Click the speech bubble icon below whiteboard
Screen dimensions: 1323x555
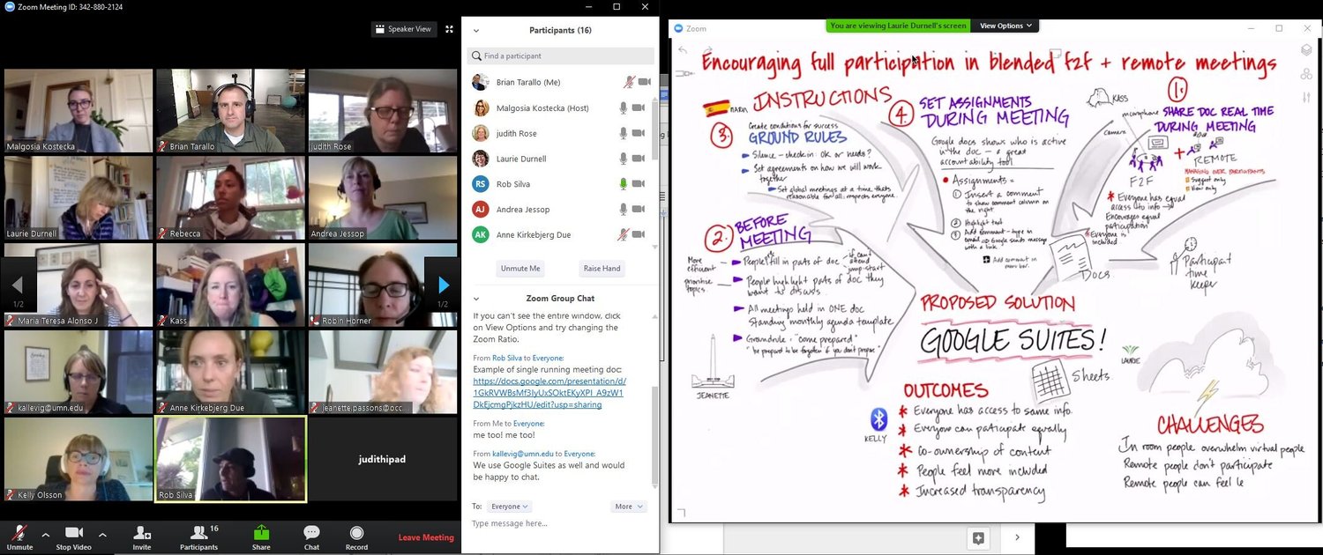978,537
